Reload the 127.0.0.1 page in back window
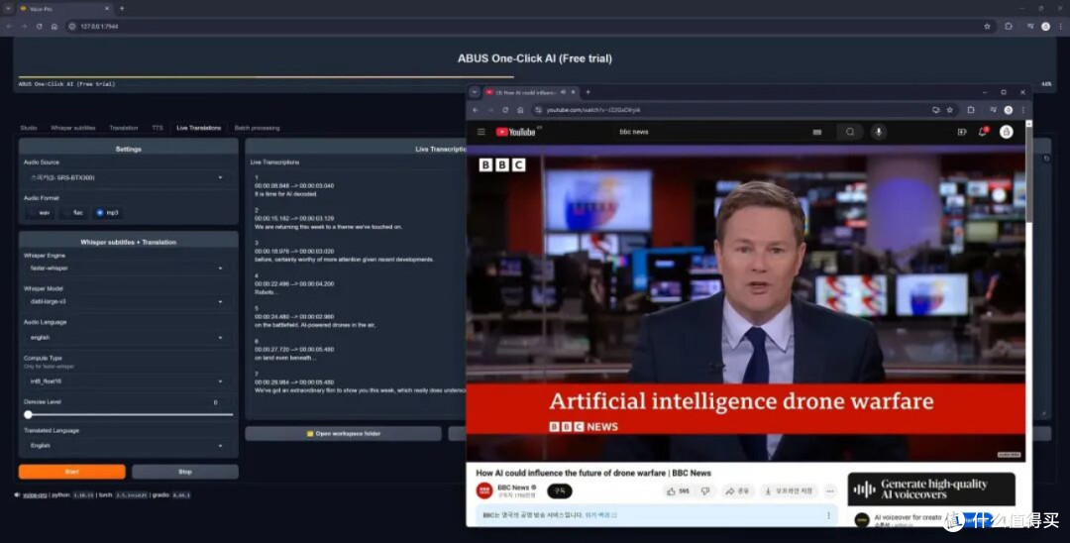The width and height of the screenshot is (1070, 543). [x=39, y=27]
